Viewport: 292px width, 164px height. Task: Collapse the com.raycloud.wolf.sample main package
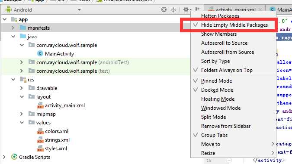[x=22, y=45]
